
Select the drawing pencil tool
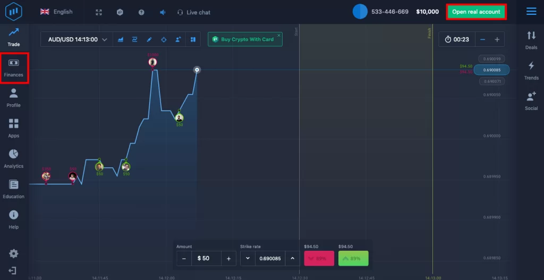149,39
